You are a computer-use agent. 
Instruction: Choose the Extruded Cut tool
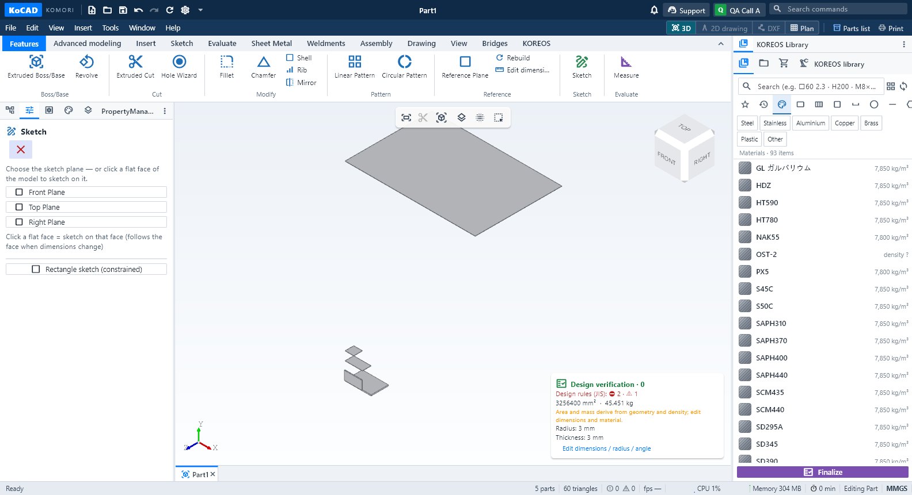click(135, 67)
